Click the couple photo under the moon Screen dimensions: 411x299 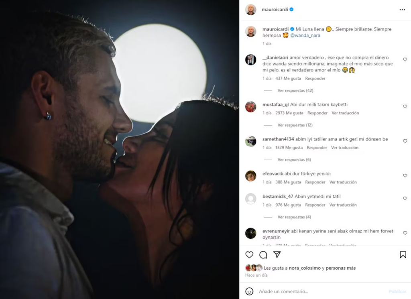click(120, 149)
